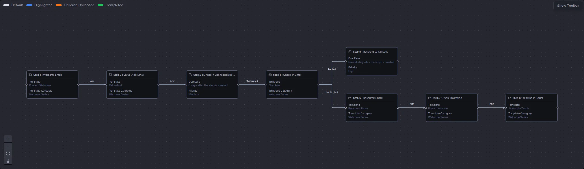Click the blue Highlighted legend swatch
The image size is (584, 169).
[29, 5]
